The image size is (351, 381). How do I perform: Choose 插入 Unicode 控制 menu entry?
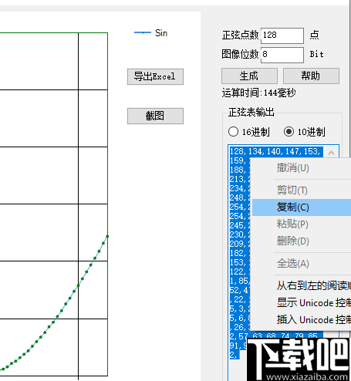302,319
